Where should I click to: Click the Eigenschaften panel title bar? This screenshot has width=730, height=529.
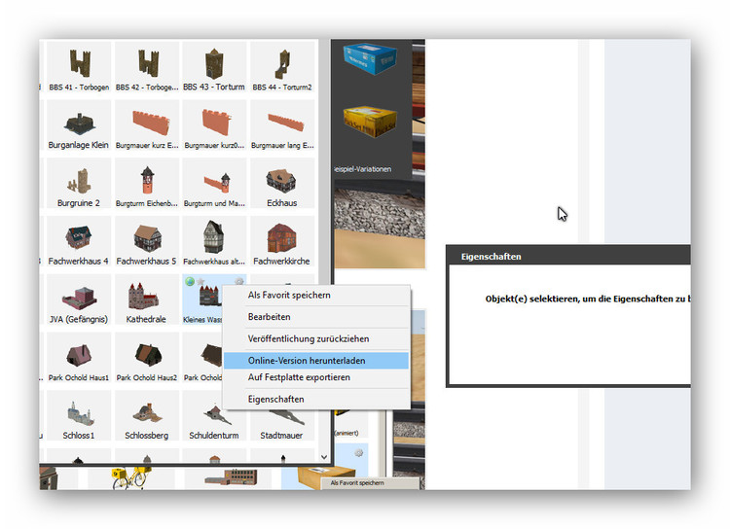pos(568,257)
